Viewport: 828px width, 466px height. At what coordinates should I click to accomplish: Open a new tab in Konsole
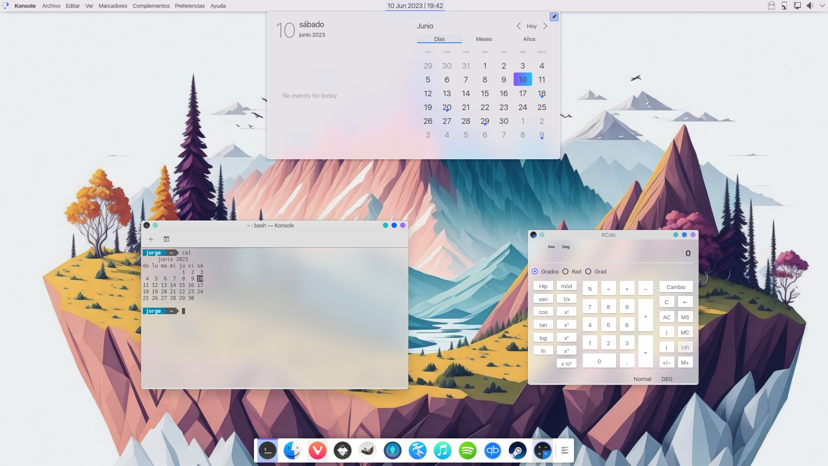tap(151, 239)
